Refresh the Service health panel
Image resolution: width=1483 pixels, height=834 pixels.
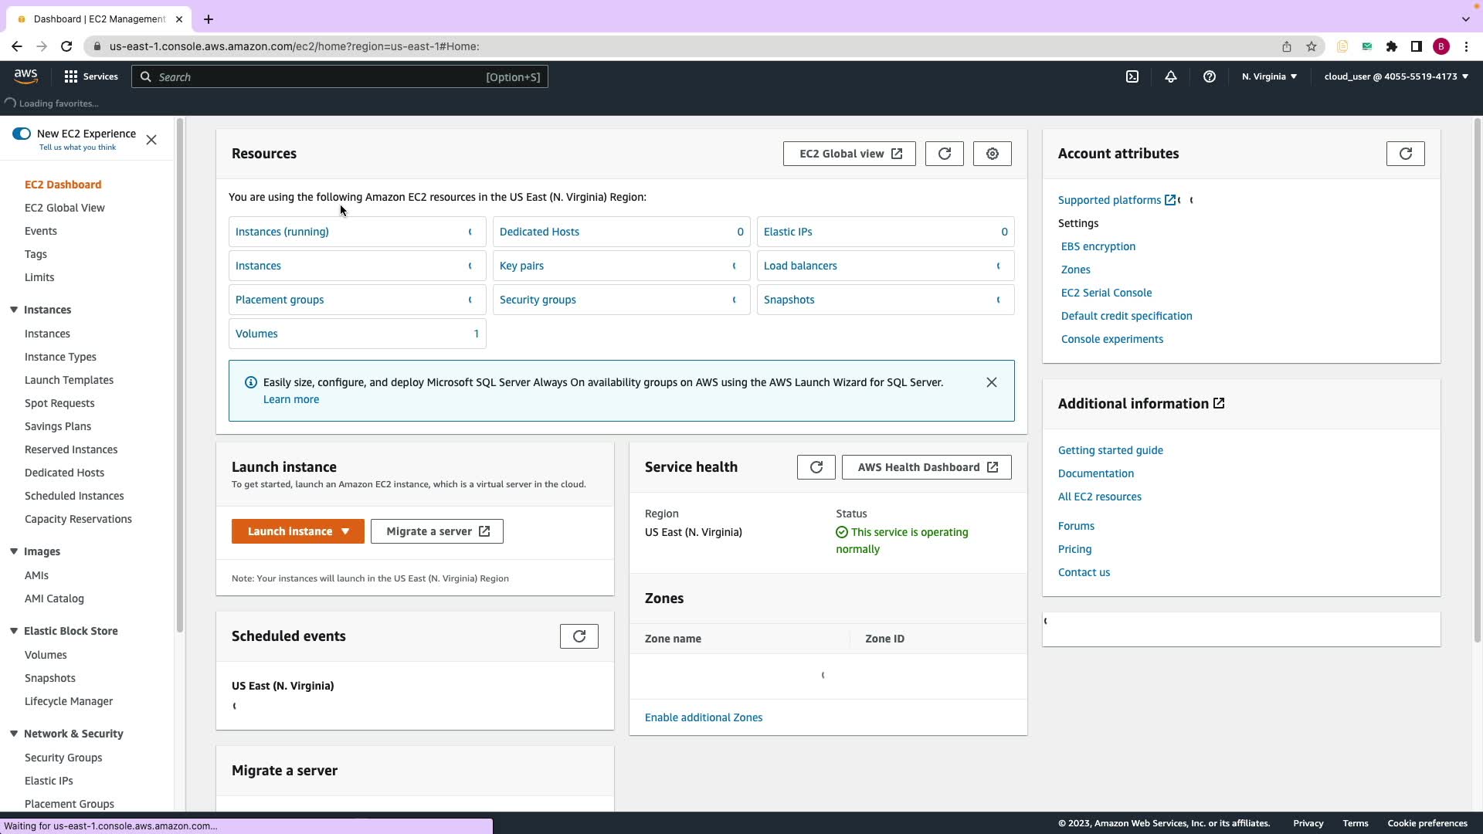[816, 467]
